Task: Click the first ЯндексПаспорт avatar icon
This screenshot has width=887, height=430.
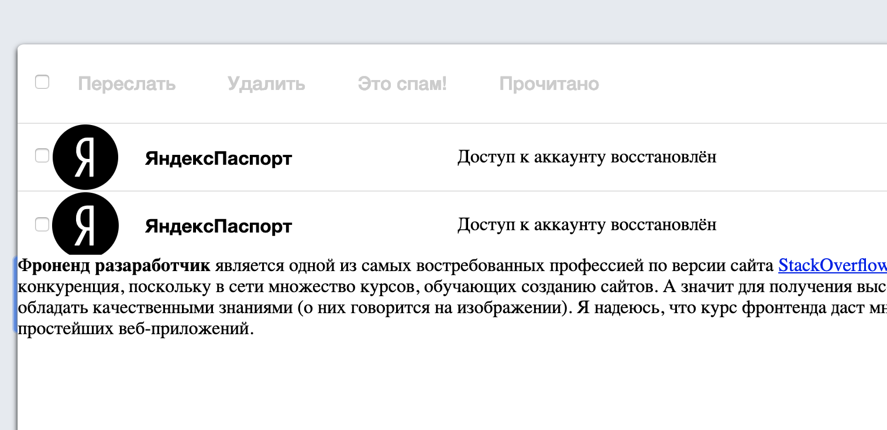Action: [85, 156]
